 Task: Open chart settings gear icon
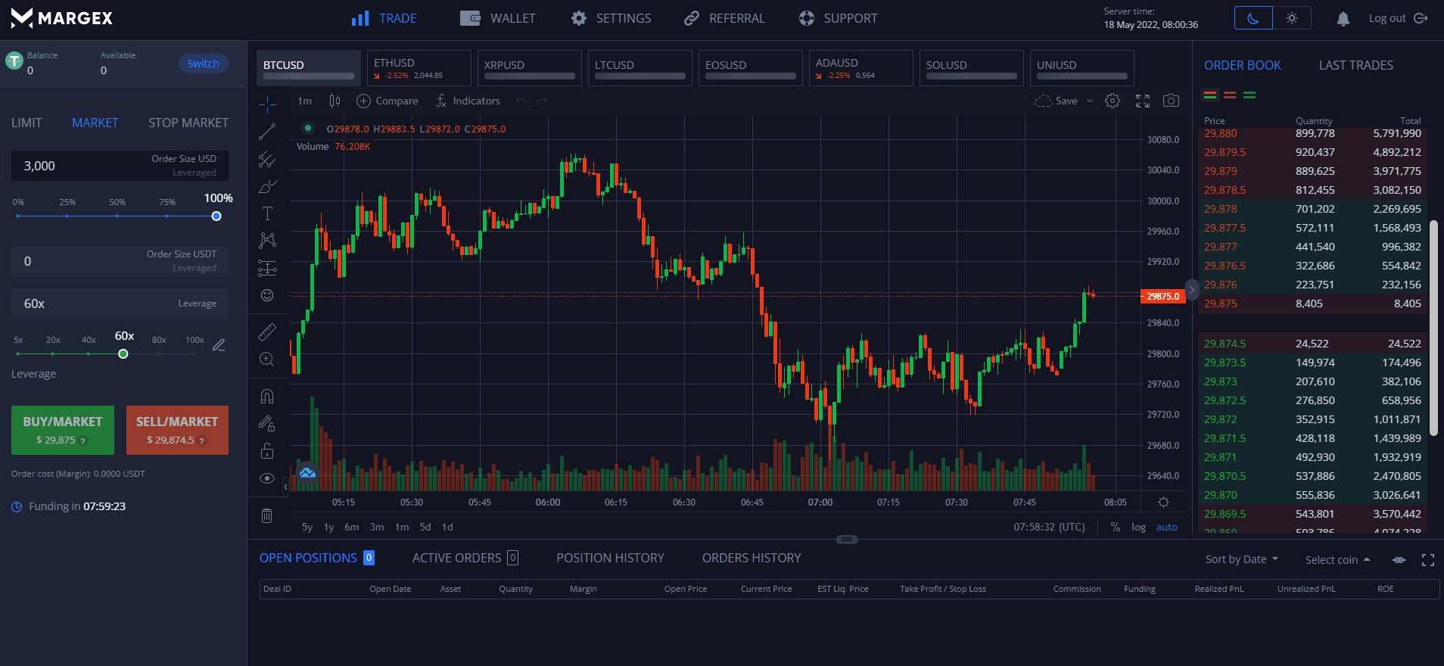point(1113,101)
